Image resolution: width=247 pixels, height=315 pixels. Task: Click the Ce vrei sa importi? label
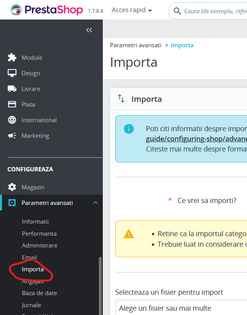click(x=207, y=201)
